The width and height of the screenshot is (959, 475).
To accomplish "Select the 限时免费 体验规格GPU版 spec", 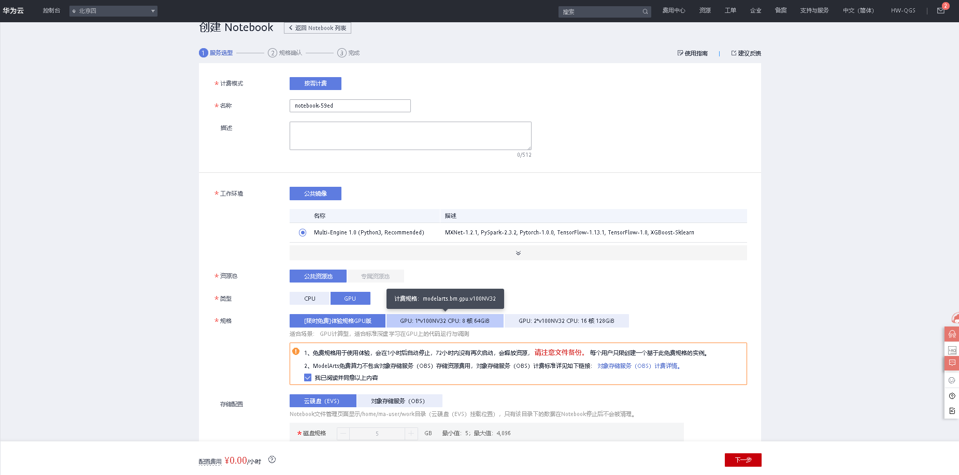I will 337,321.
